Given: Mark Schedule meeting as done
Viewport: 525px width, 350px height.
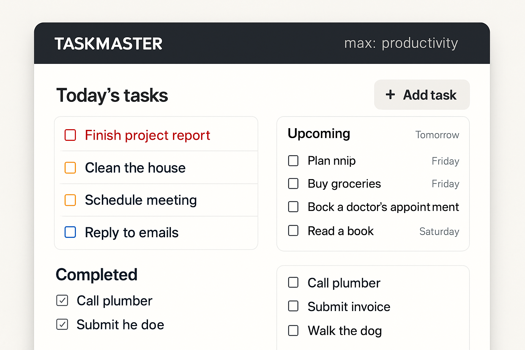Looking at the screenshot, I should click(70, 200).
